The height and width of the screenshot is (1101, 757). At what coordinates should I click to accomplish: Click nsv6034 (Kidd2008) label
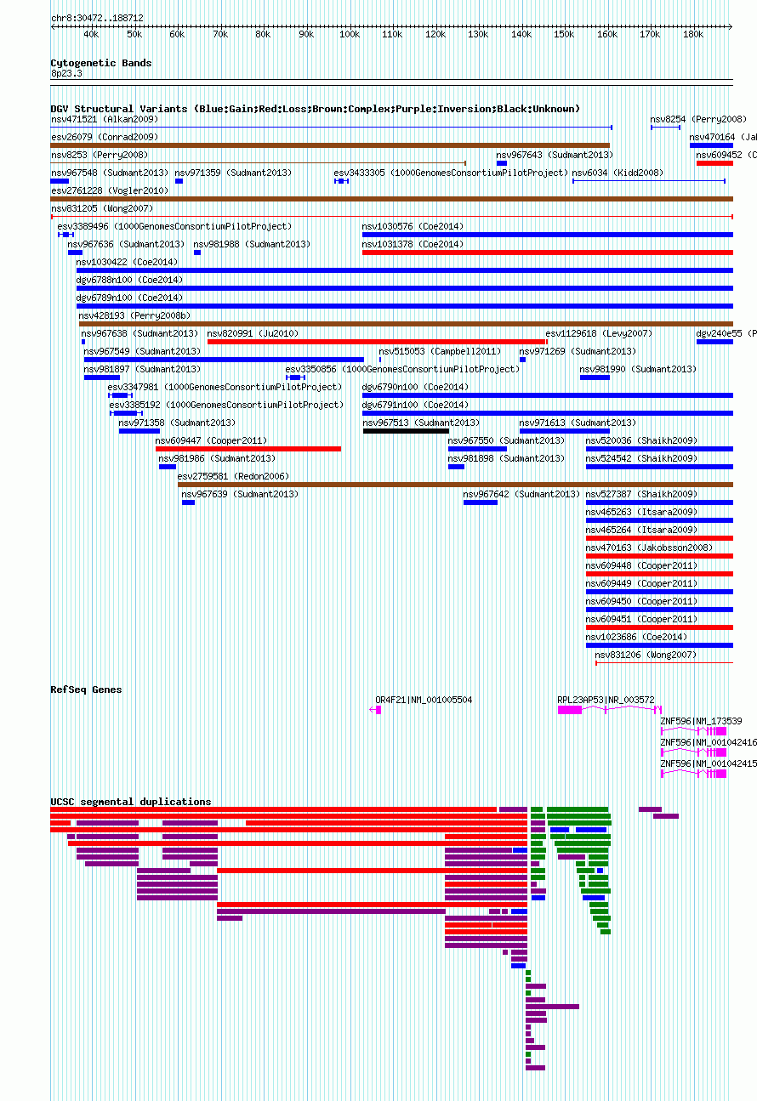618,173
